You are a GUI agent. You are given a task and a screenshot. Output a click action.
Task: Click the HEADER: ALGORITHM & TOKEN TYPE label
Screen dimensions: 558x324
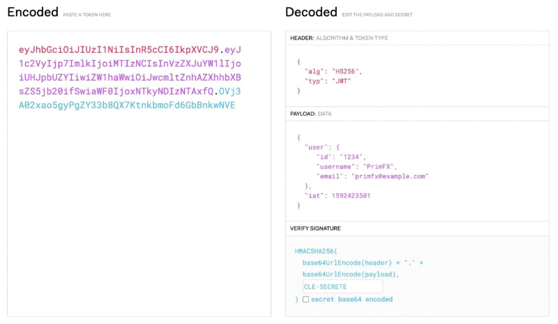point(339,38)
